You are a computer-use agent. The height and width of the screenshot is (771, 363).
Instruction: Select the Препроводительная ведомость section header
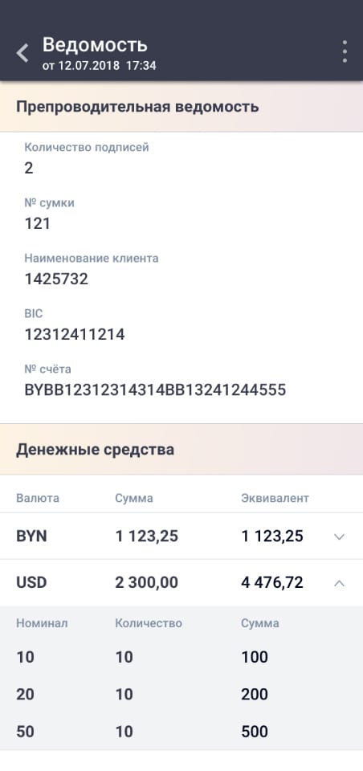pyautogui.click(x=181, y=107)
